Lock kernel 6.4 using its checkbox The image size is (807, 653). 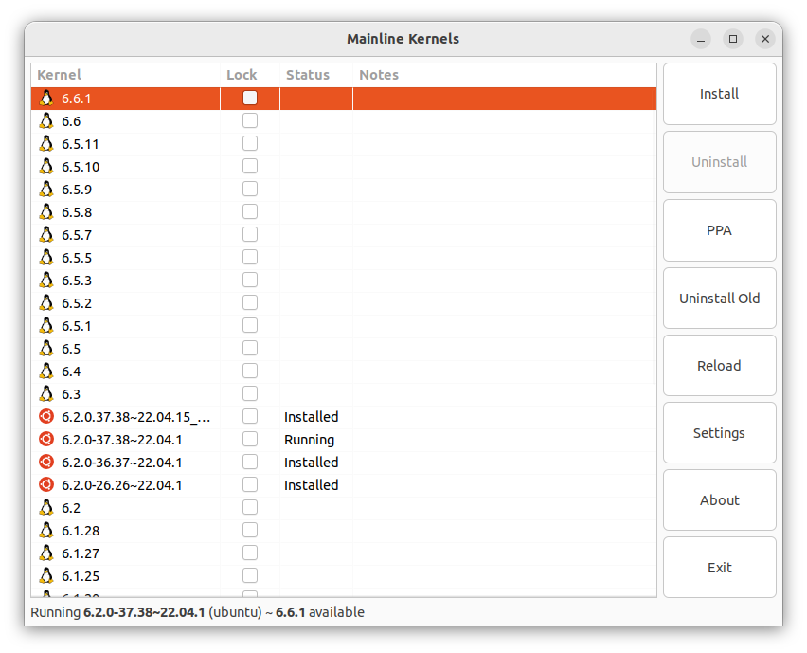pyautogui.click(x=250, y=371)
